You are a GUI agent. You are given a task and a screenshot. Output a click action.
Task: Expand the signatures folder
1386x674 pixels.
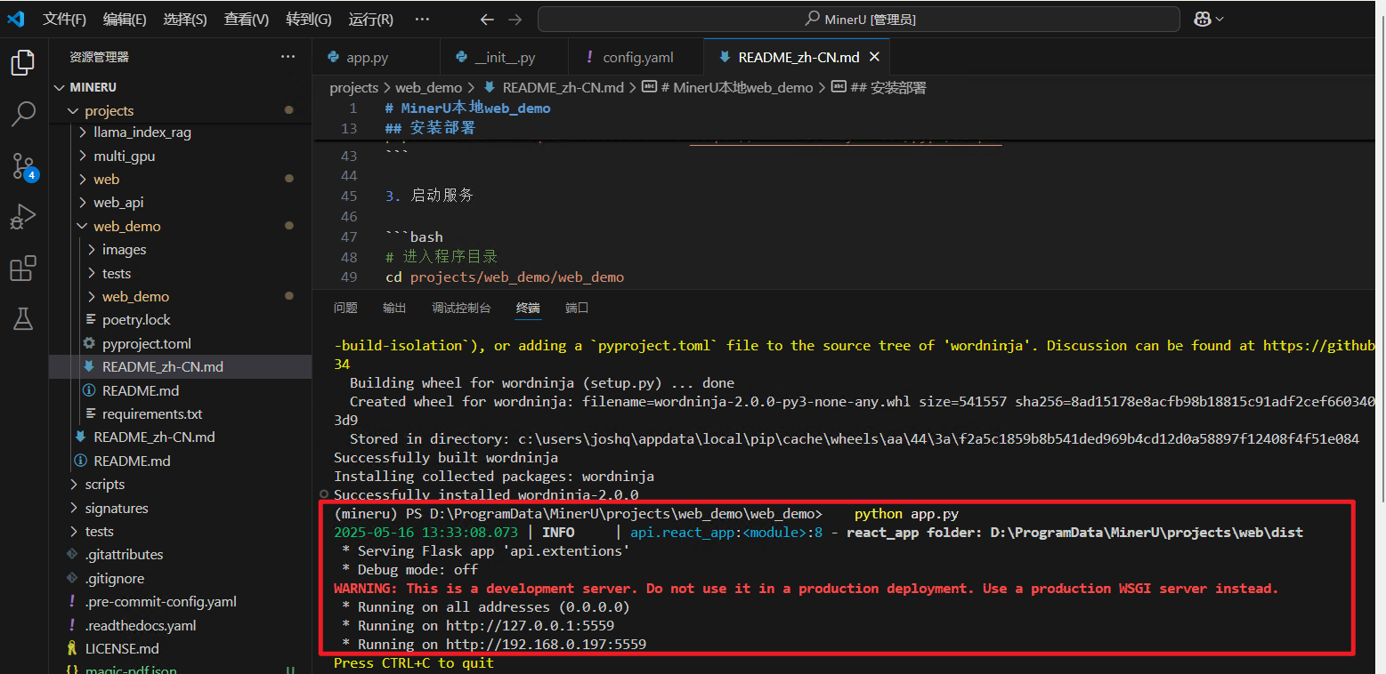point(180,508)
